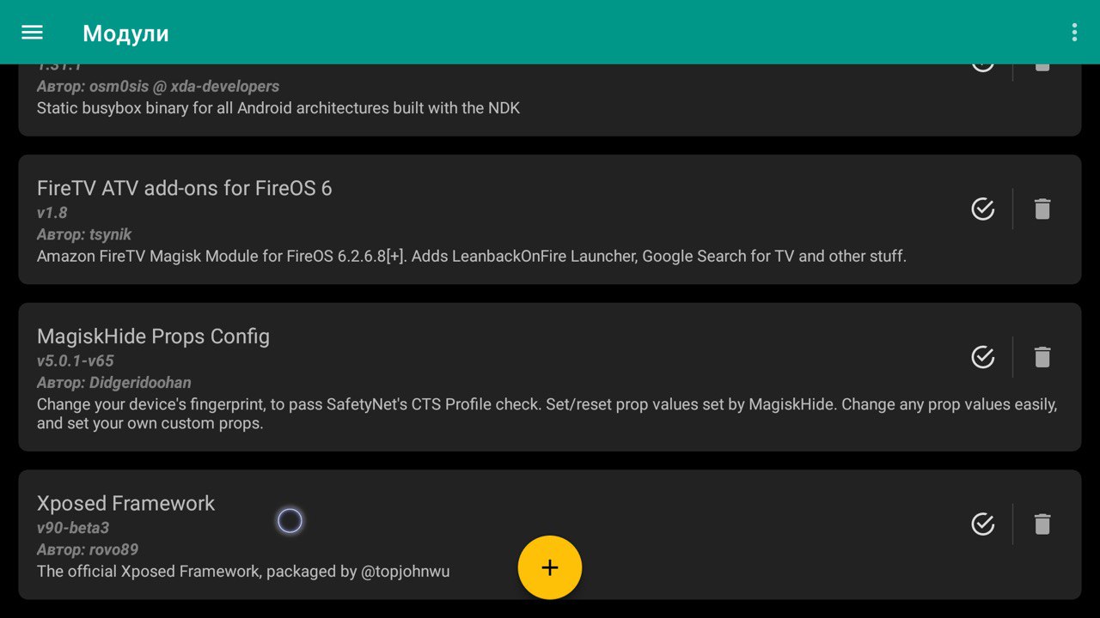Delete the MagiskHide Props Config module
1100x618 pixels.
pos(1042,357)
